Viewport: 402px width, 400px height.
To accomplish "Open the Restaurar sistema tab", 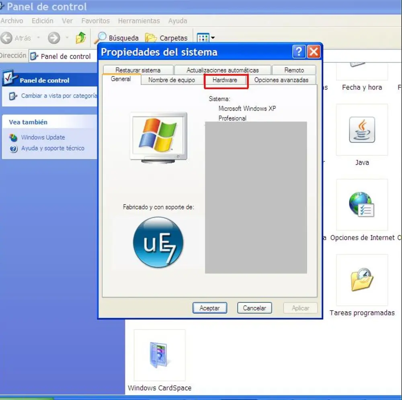I will tap(138, 70).
